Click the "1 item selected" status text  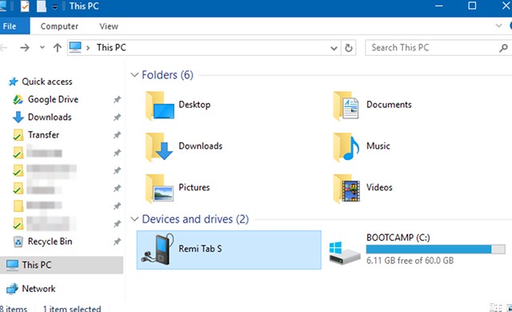point(72,309)
